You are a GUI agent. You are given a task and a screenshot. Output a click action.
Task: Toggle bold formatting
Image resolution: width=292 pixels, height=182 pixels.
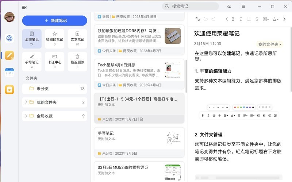(233, 19)
